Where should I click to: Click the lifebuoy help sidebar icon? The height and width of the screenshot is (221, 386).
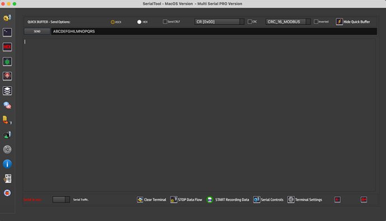coord(7,193)
